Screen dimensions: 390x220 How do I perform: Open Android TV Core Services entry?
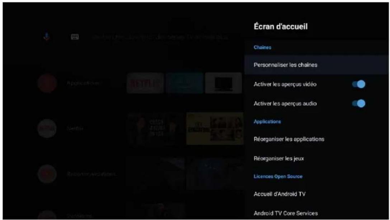pyautogui.click(x=316, y=213)
